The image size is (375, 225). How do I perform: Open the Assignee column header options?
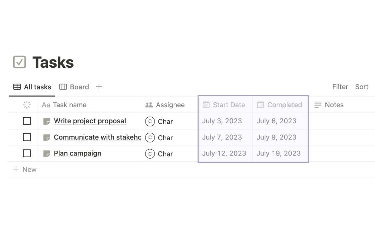point(169,105)
